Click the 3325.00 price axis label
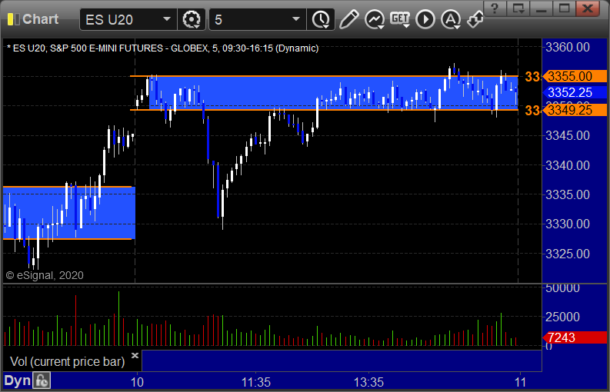The image size is (610, 392). 568,254
